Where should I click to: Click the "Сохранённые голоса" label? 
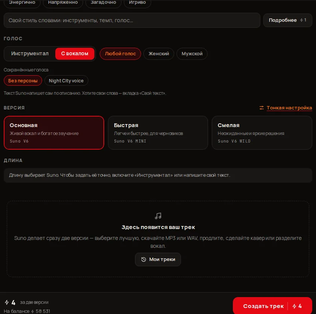point(26,70)
